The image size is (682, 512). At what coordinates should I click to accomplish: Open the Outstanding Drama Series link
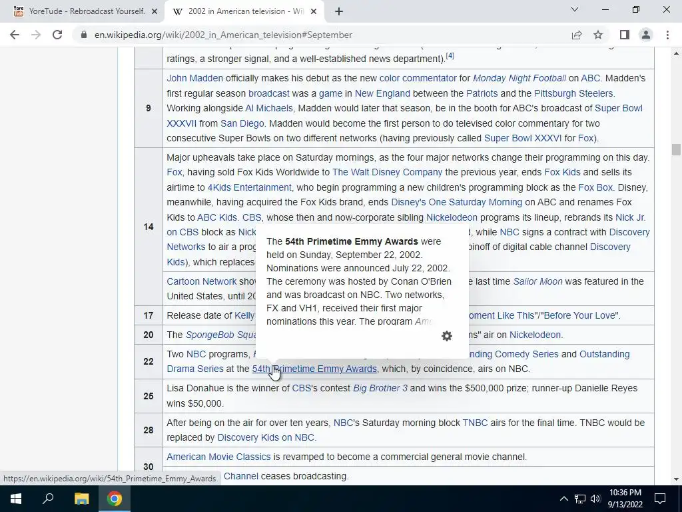click(195, 369)
